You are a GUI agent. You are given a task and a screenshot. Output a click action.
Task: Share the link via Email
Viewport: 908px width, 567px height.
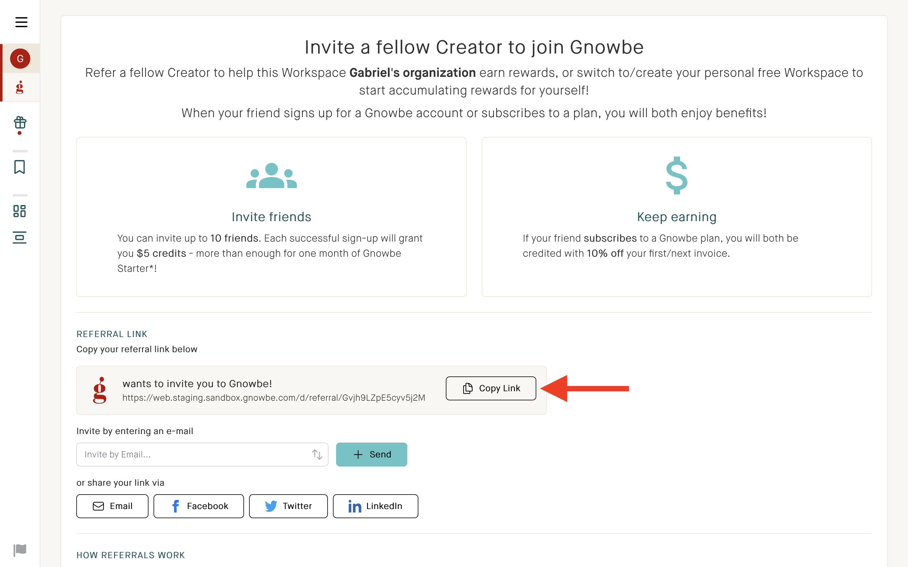(x=112, y=506)
